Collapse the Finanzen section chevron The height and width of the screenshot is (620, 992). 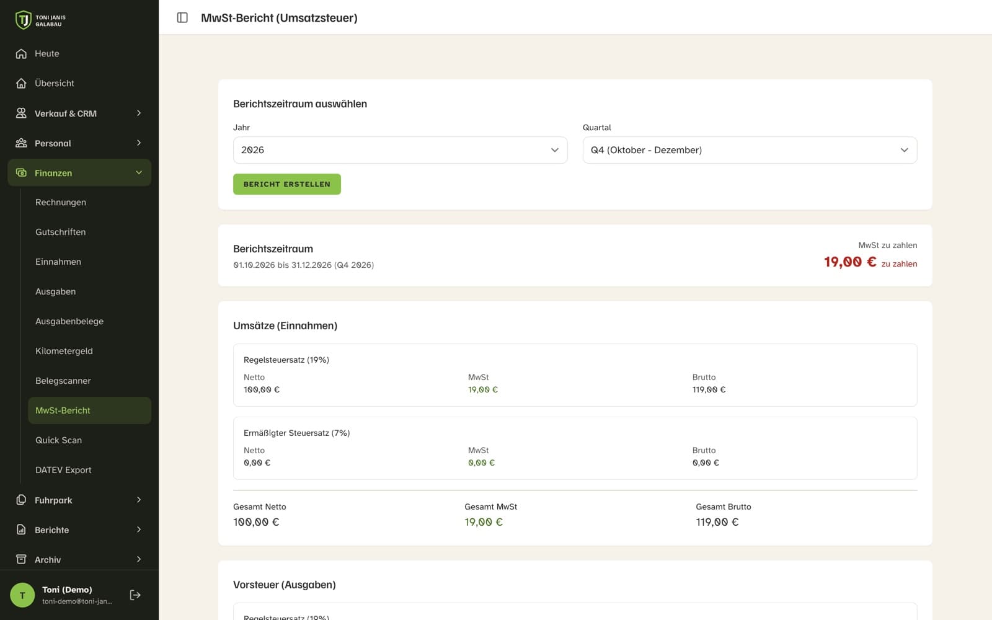pyautogui.click(x=139, y=172)
